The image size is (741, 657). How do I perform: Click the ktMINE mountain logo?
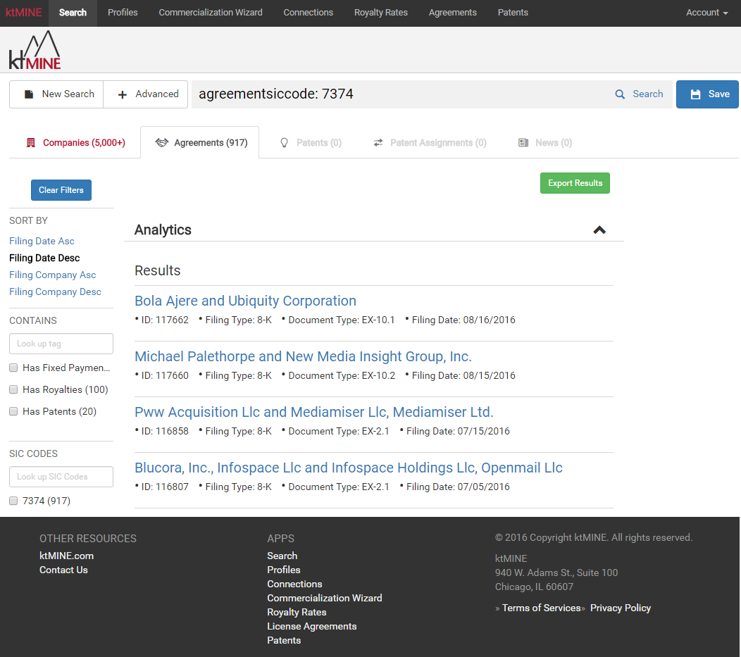click(x=35, y=51)
